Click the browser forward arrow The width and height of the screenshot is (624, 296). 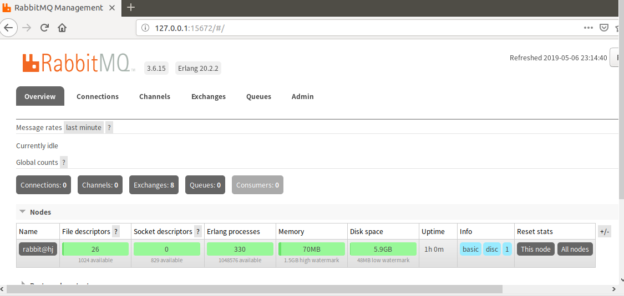click(x=27, y=28)
